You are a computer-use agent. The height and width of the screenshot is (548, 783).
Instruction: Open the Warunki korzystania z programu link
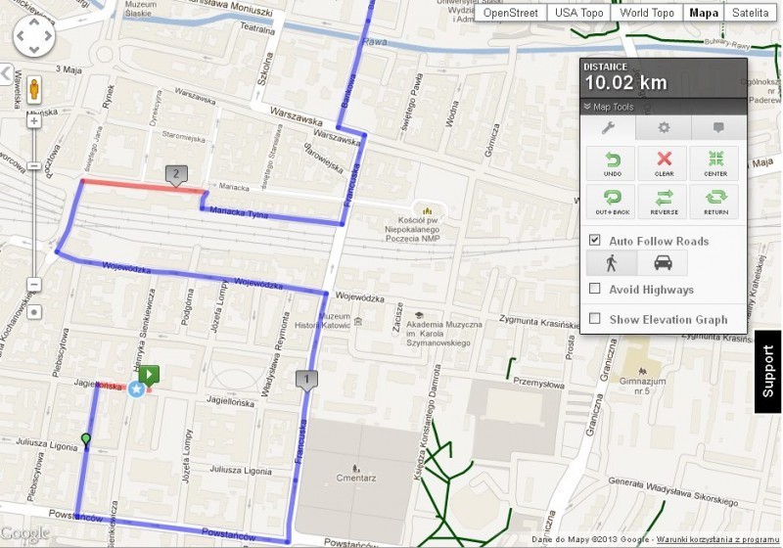click(717, 539)
